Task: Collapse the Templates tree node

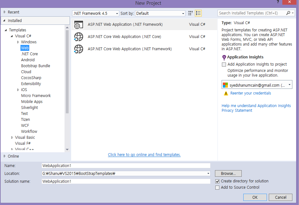Action: [6, 30]
